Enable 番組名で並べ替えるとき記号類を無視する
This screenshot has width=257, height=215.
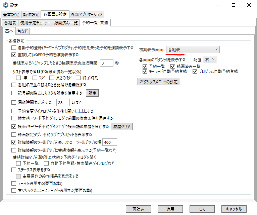click(x=14, y=85)
